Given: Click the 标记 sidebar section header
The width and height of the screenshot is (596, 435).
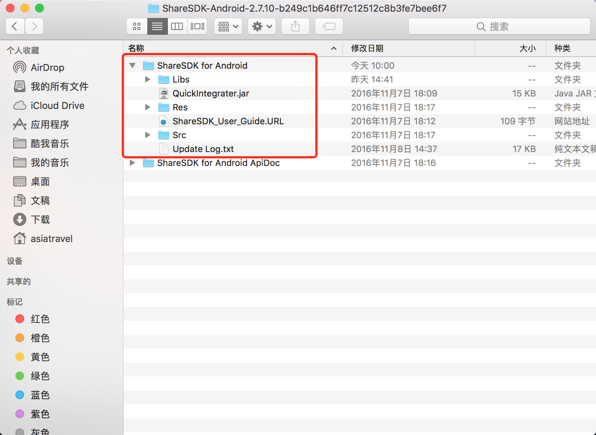Looking at the screenshot, I should coord(15,302).
